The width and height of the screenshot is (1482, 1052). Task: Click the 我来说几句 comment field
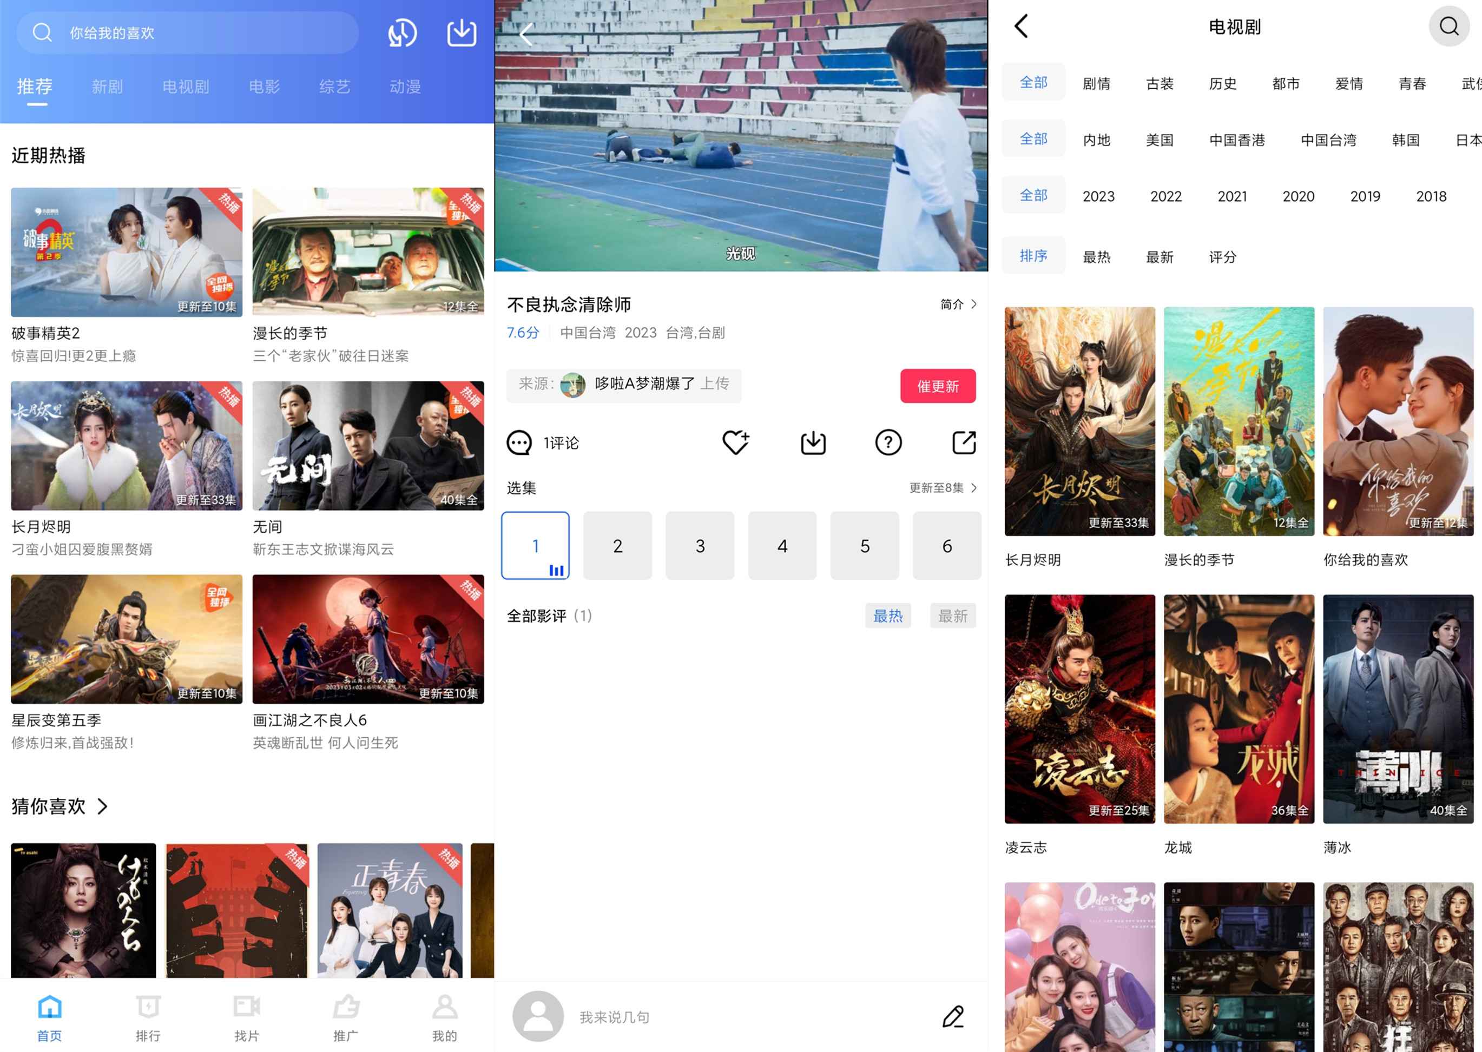tap(614, 1017)
